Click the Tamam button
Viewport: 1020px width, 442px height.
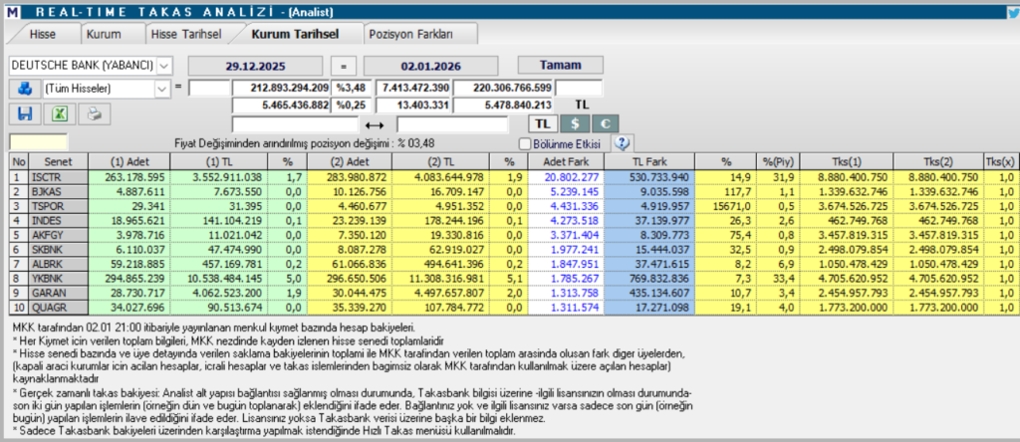tap(560, 65)
